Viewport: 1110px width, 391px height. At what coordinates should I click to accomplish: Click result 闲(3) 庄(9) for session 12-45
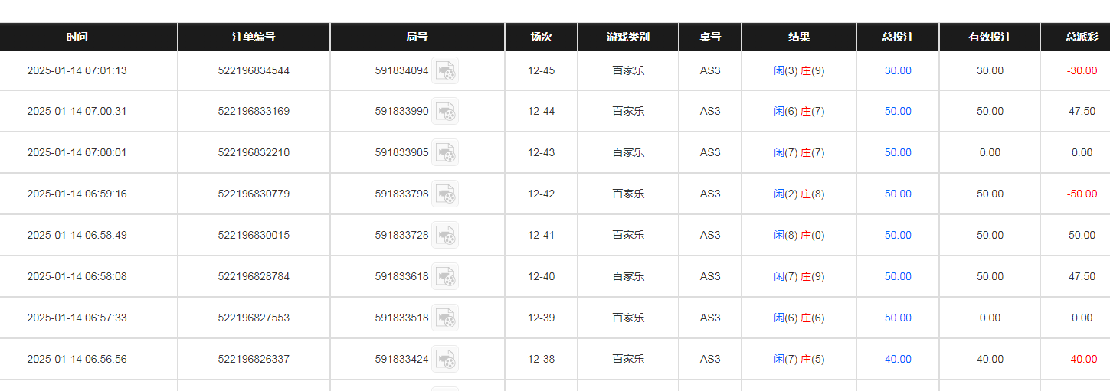click(x=799, y=70)
